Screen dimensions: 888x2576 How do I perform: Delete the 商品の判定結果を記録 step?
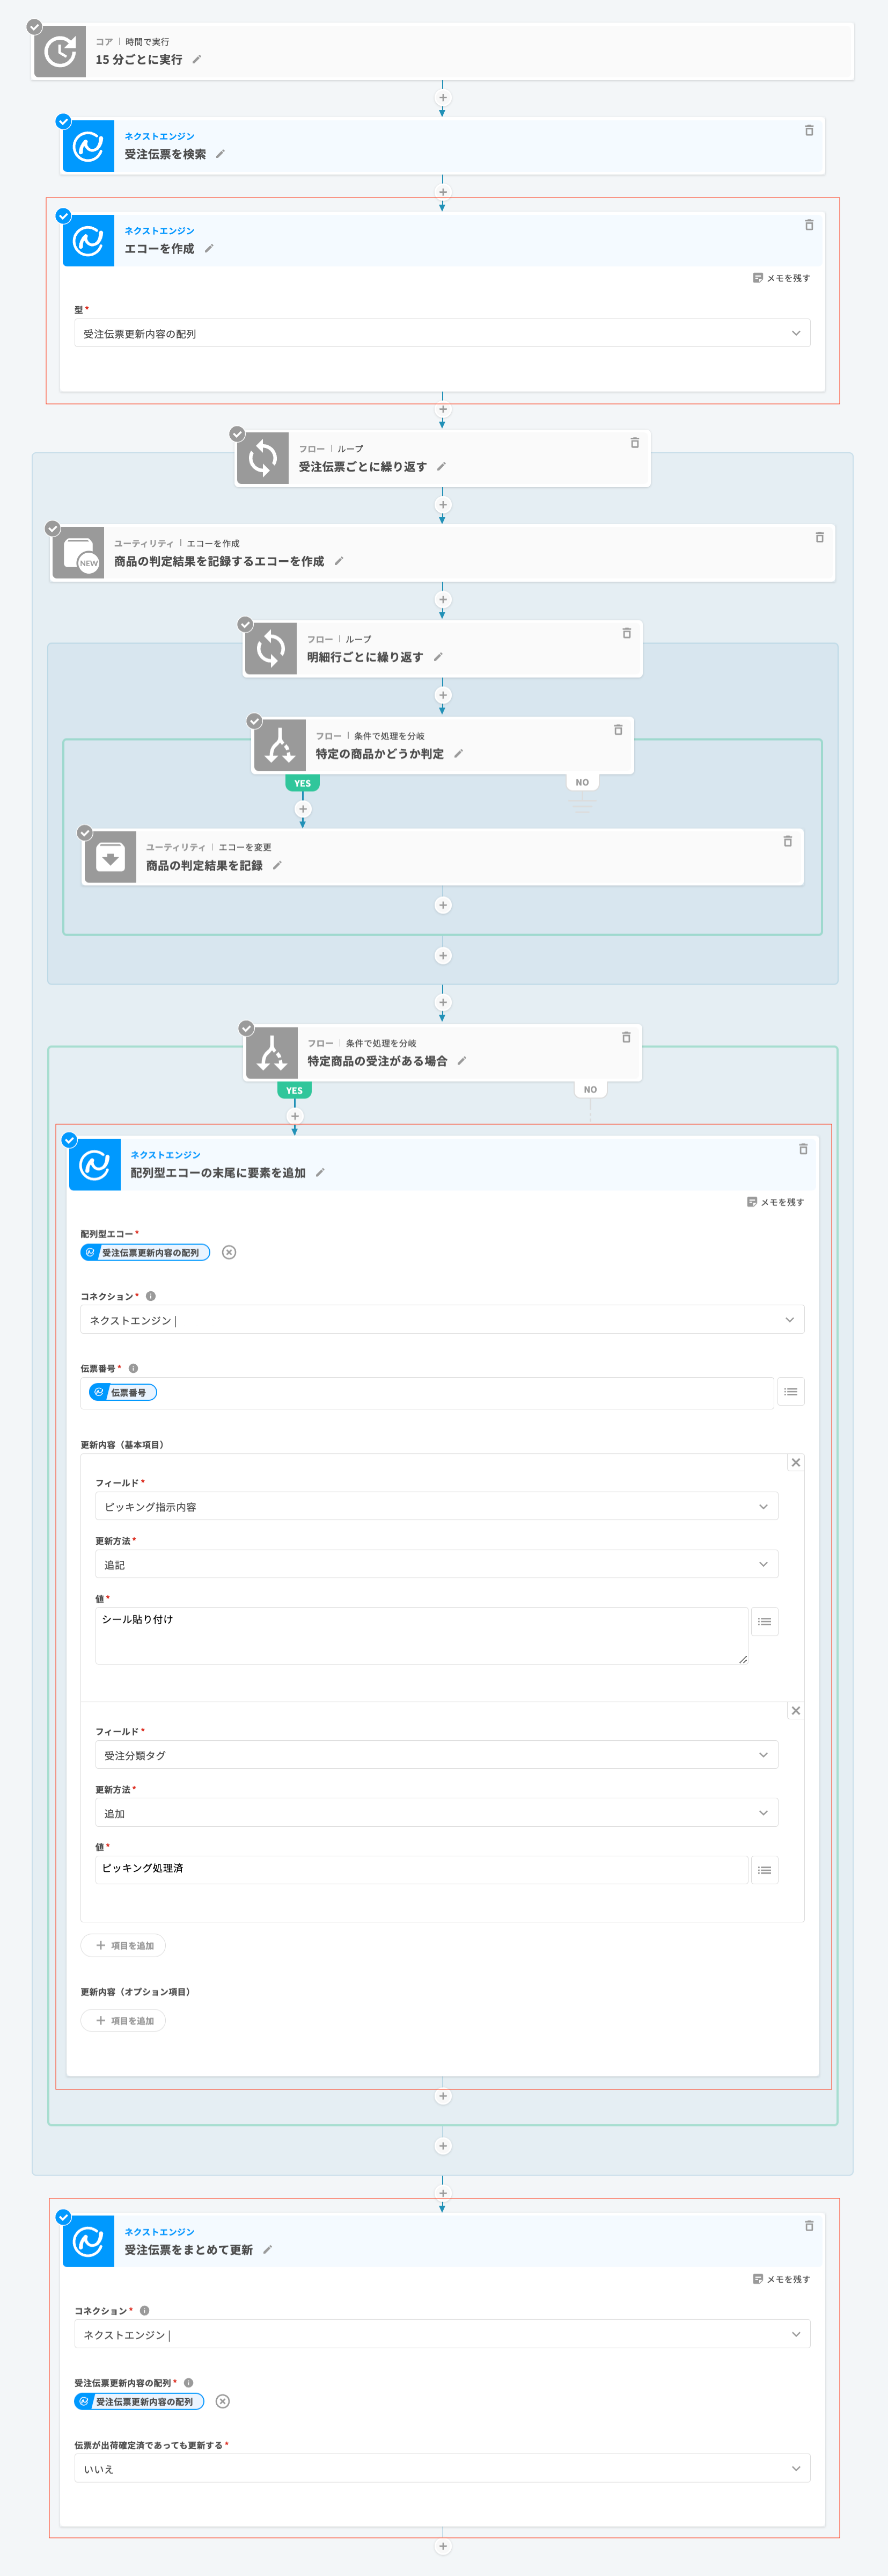point(787,841)
